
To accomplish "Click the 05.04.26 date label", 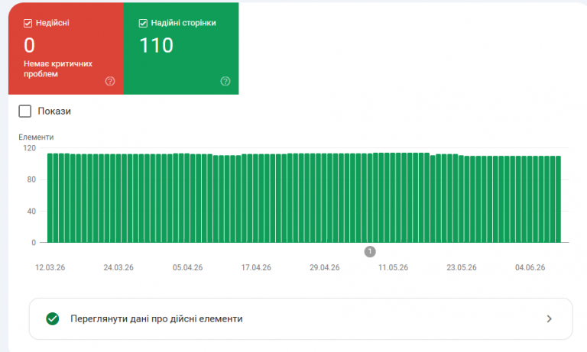I will [187, 267].
